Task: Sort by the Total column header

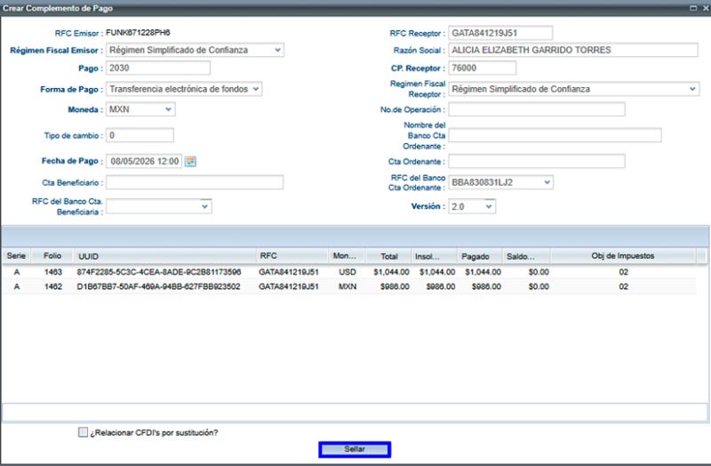Action: [388, 256]
